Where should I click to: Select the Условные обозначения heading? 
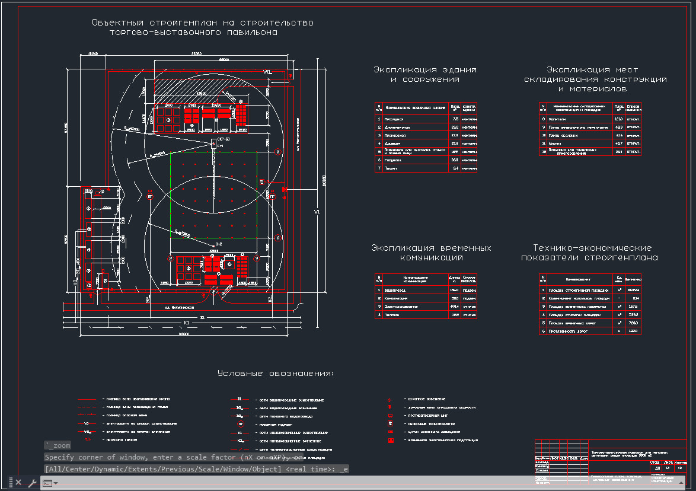(275, 374)
